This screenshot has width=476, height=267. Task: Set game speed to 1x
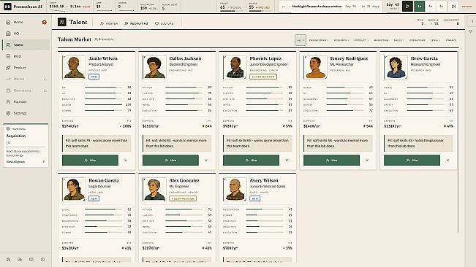click(x=419, y=7)
